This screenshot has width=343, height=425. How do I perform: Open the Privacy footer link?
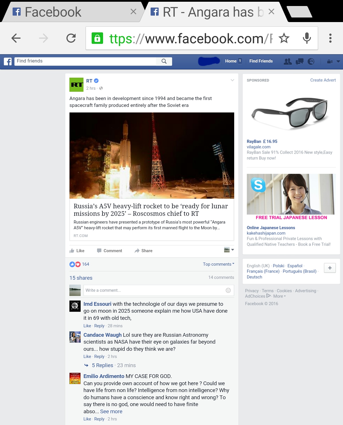(252, 291)
